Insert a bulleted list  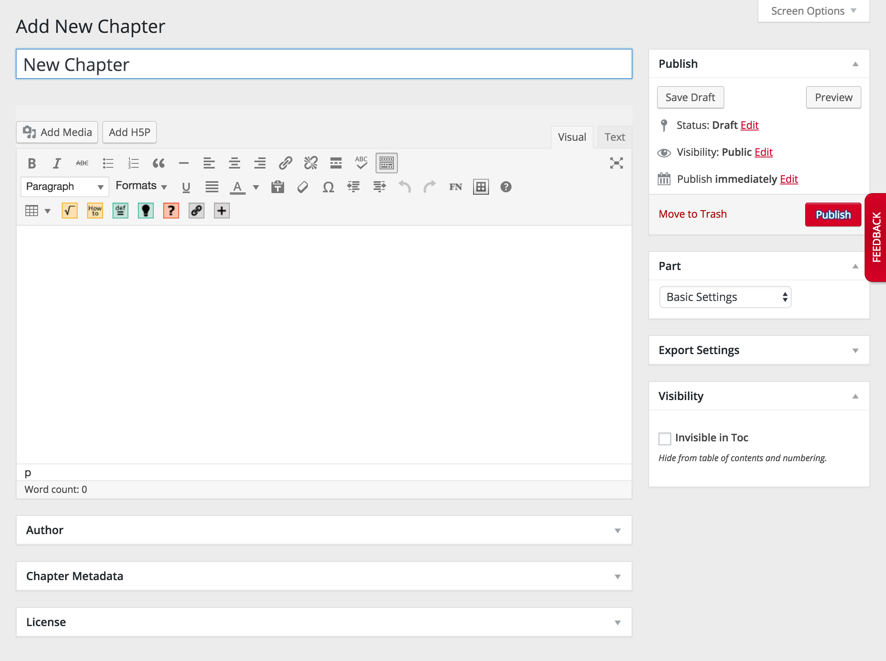108,163
